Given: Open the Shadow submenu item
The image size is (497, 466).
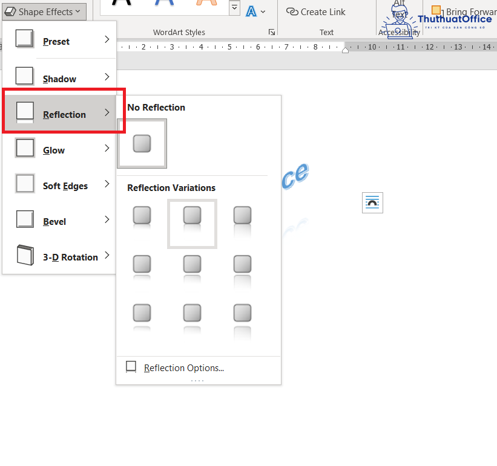Looking at the screenshot, I should coord(59,77).
